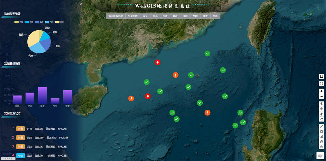The image size is (326, 161).
Task: Enter fullscreen using the bracket-corners icon
Action: tap(321, 84)
